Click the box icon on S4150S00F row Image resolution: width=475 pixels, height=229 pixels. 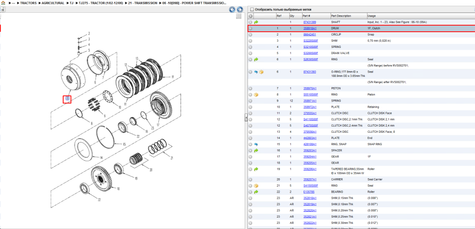(256, 185)
